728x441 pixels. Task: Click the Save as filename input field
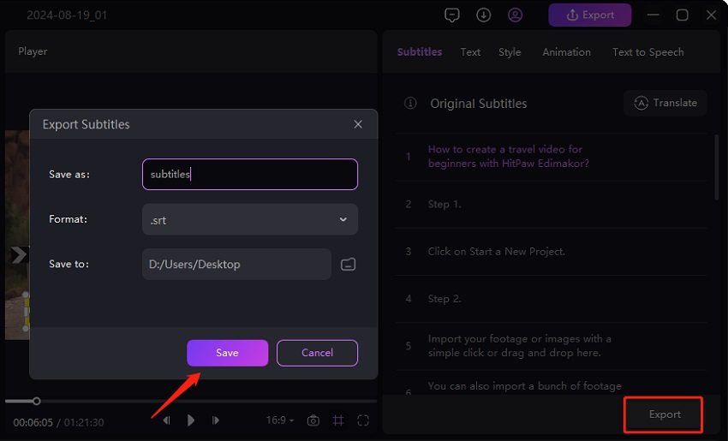click(249, 174)
